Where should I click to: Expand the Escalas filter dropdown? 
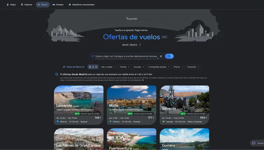(139, 67)
